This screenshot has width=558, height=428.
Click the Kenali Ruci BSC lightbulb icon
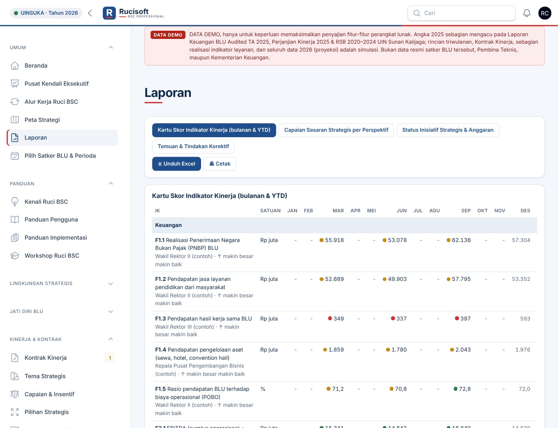coord(15,202)
